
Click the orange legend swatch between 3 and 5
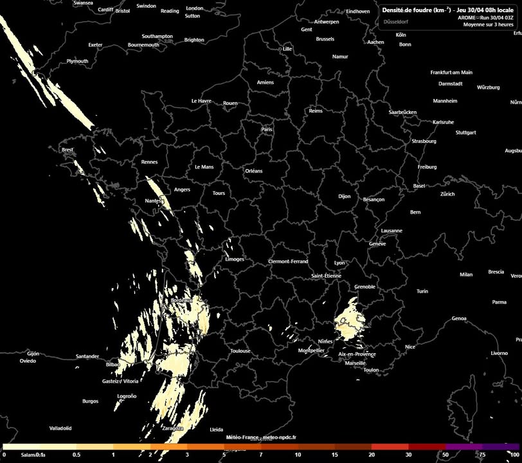pyautogui.click(x=205, y=446)
